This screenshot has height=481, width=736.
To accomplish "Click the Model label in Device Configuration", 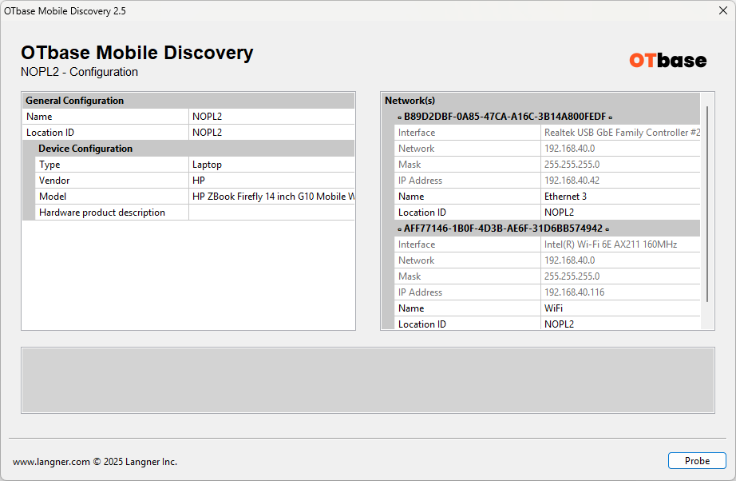I will (53, 197).
